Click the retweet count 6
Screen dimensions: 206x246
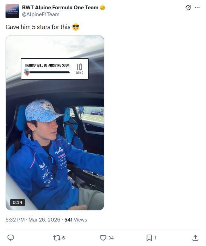[63, 238]
